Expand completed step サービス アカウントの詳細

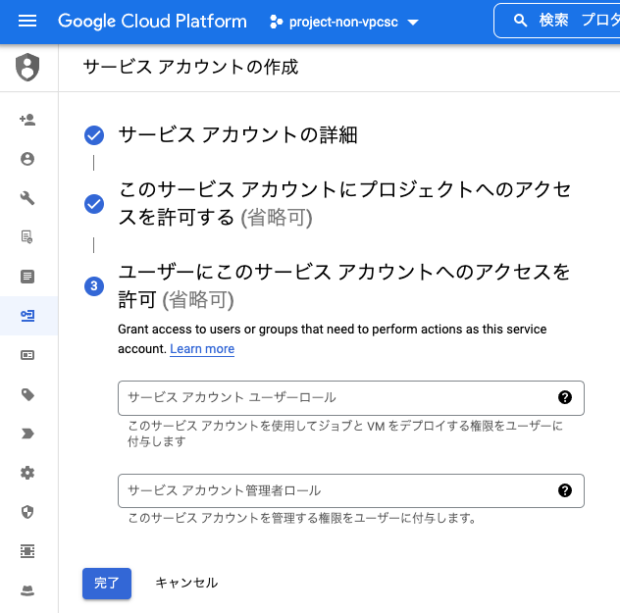(x=238, y=135)
